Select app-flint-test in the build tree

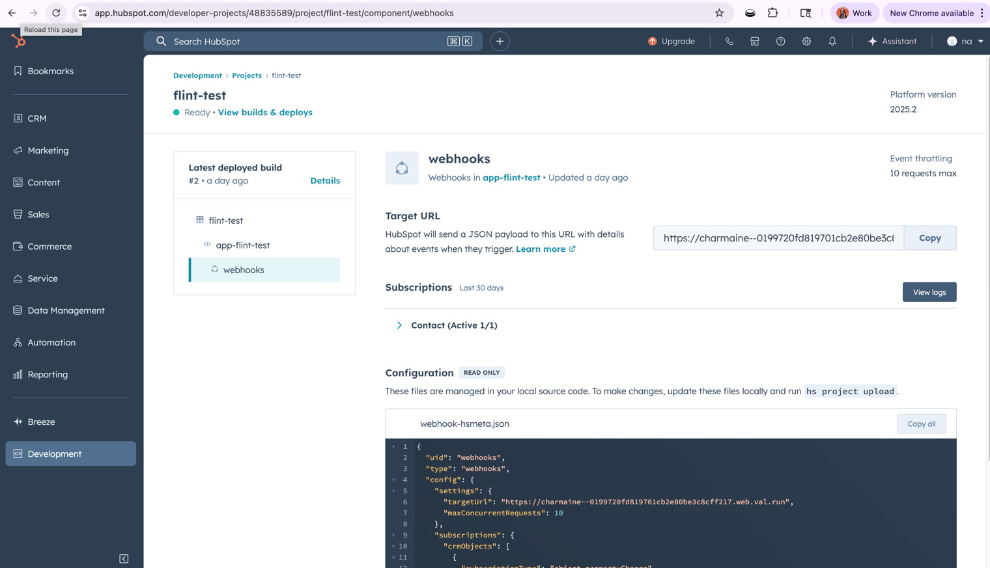(x=242, y=245)
